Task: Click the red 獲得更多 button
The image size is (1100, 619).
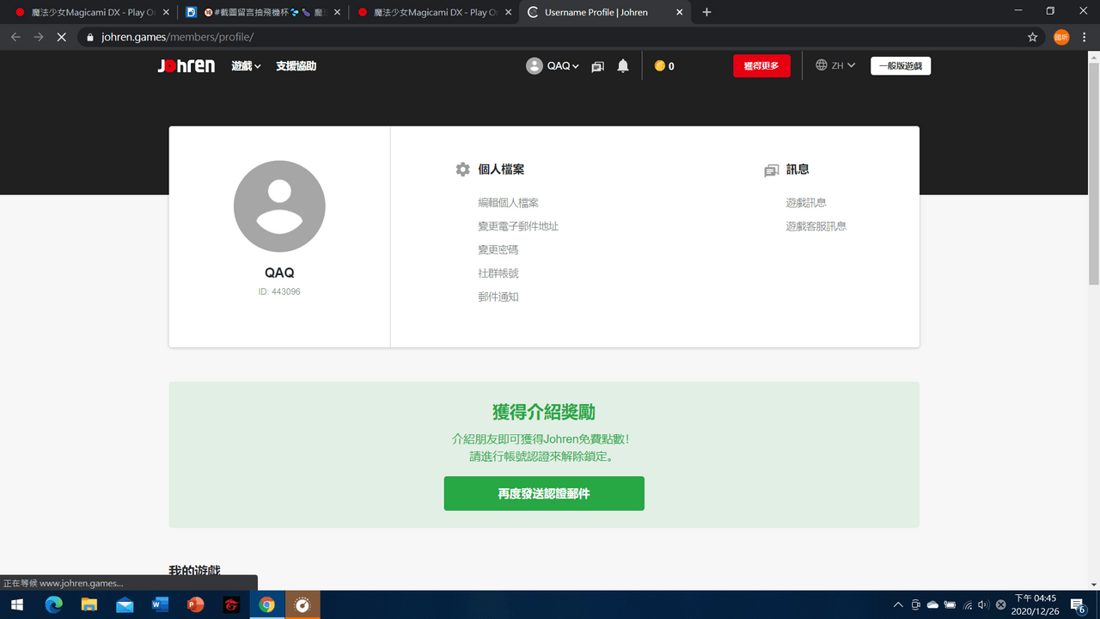Action: (761, 66)
